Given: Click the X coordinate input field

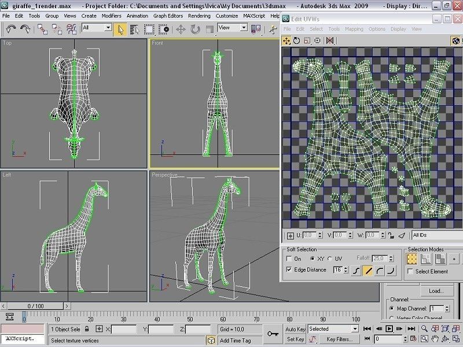Looking at the screenshot, I should [x=124, y=329].
